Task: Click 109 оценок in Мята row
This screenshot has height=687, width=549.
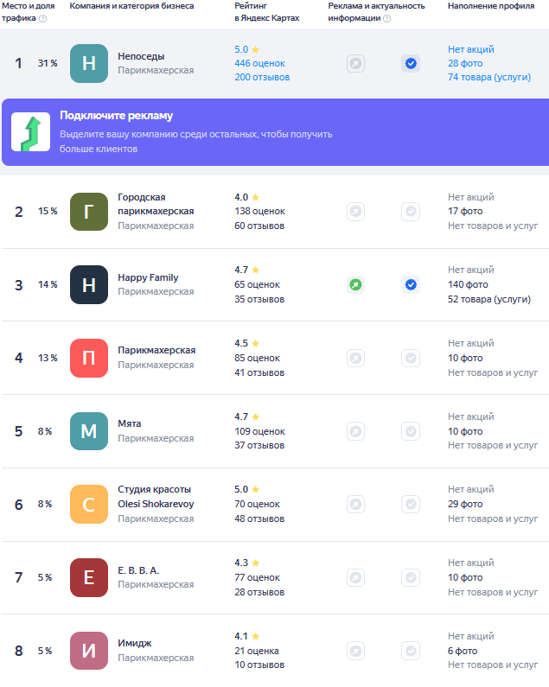Action: coord(259,431)
